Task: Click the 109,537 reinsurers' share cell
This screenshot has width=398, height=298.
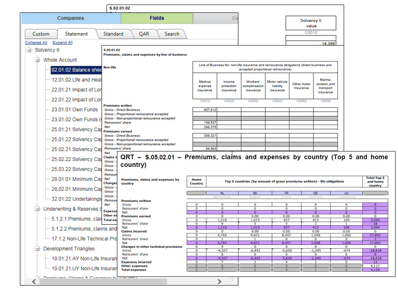Action: pos(205,123)
